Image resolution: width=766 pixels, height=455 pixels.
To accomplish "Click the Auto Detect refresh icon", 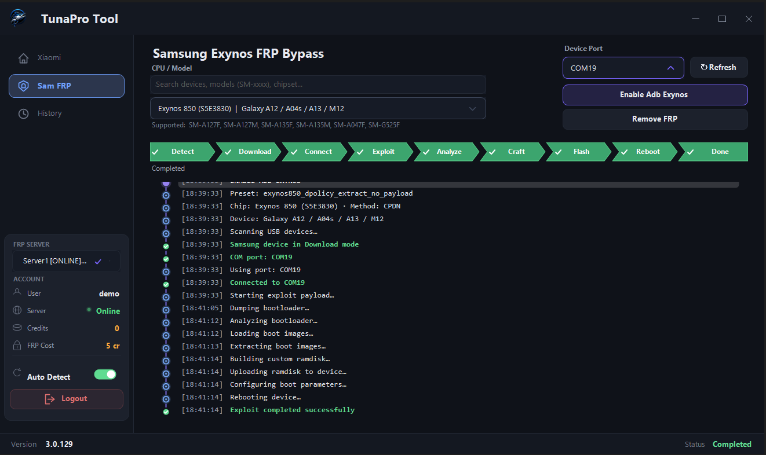I will (x=17, y=372).
